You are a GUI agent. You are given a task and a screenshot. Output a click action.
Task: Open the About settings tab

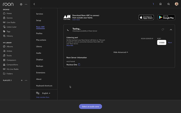click(x=39, y=79)
